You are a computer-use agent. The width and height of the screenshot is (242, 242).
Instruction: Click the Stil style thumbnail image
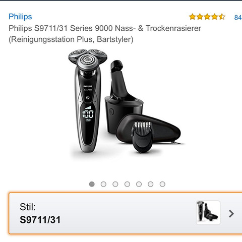point(208,213)
